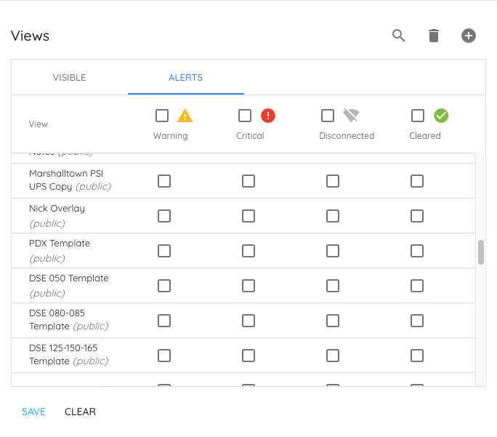Select Disconnected for DSE 080-085 Template
The image size is (497, 437).
pyautogui.click(x=333, y=321)
